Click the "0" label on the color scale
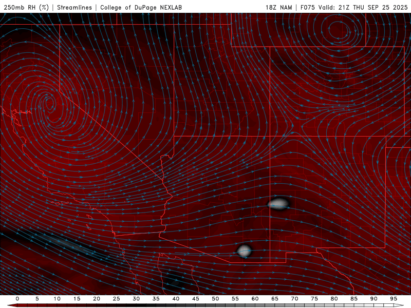Viewport: 411px width, 308px height. click(17, 299)
